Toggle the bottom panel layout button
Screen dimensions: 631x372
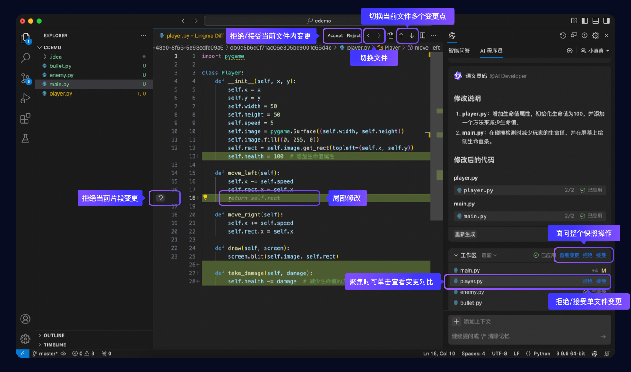pos(596,21)
